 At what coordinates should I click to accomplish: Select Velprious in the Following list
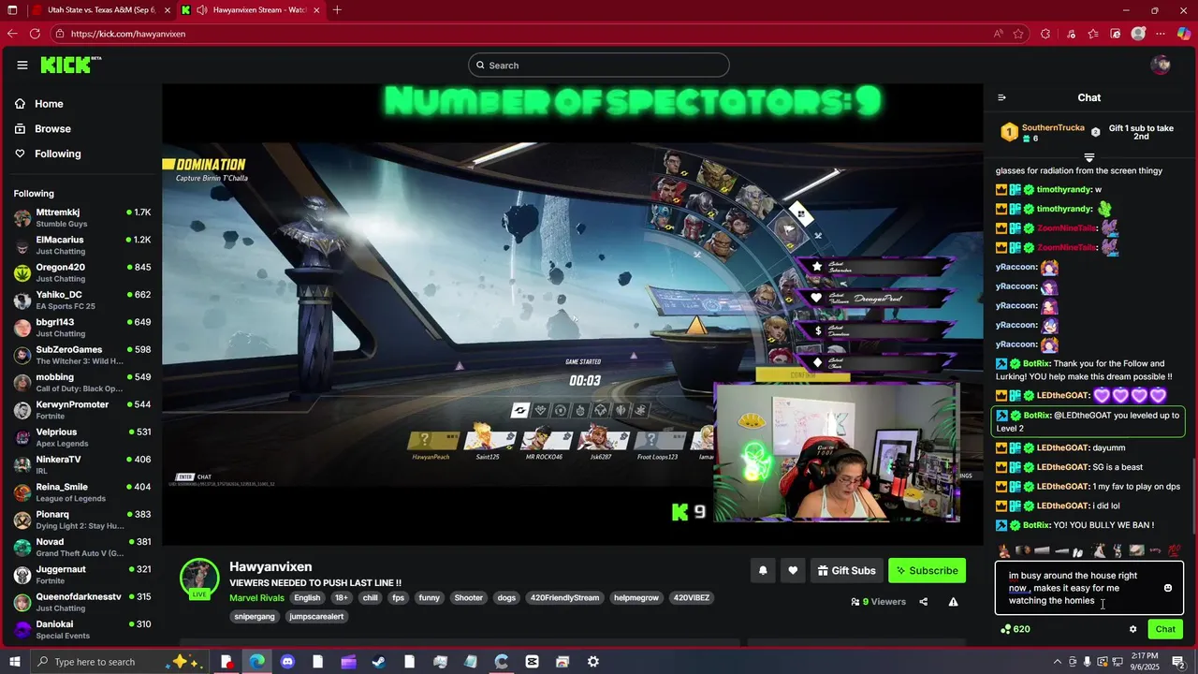[x=82, y=437]
